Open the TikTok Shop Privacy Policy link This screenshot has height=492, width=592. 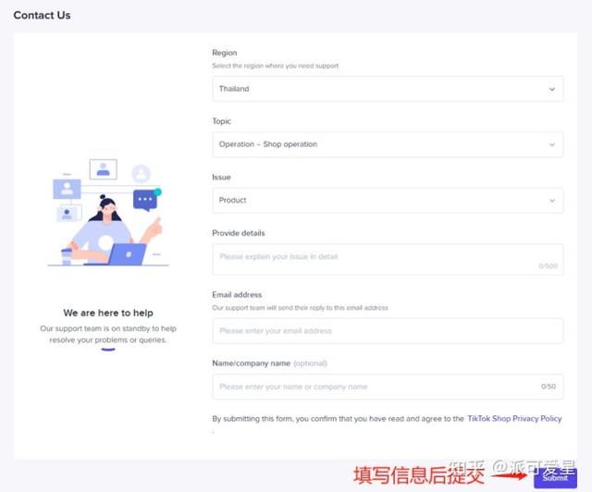[514, 419]
